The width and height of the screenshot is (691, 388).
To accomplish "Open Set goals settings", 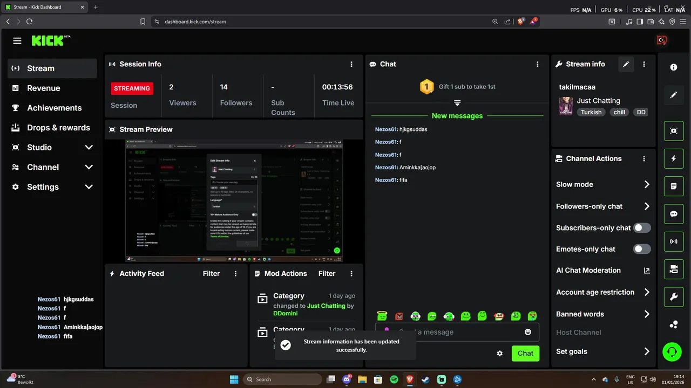I will tap(603, 351).
